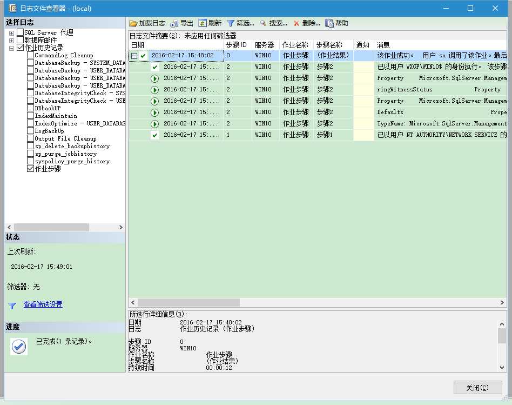Viewport: 512px width, 405px height.
Task: Check the LogBackUp checkbox
Action: coord(30,131)
